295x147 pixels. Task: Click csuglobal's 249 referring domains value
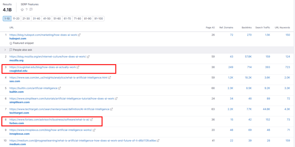point(231,67)
